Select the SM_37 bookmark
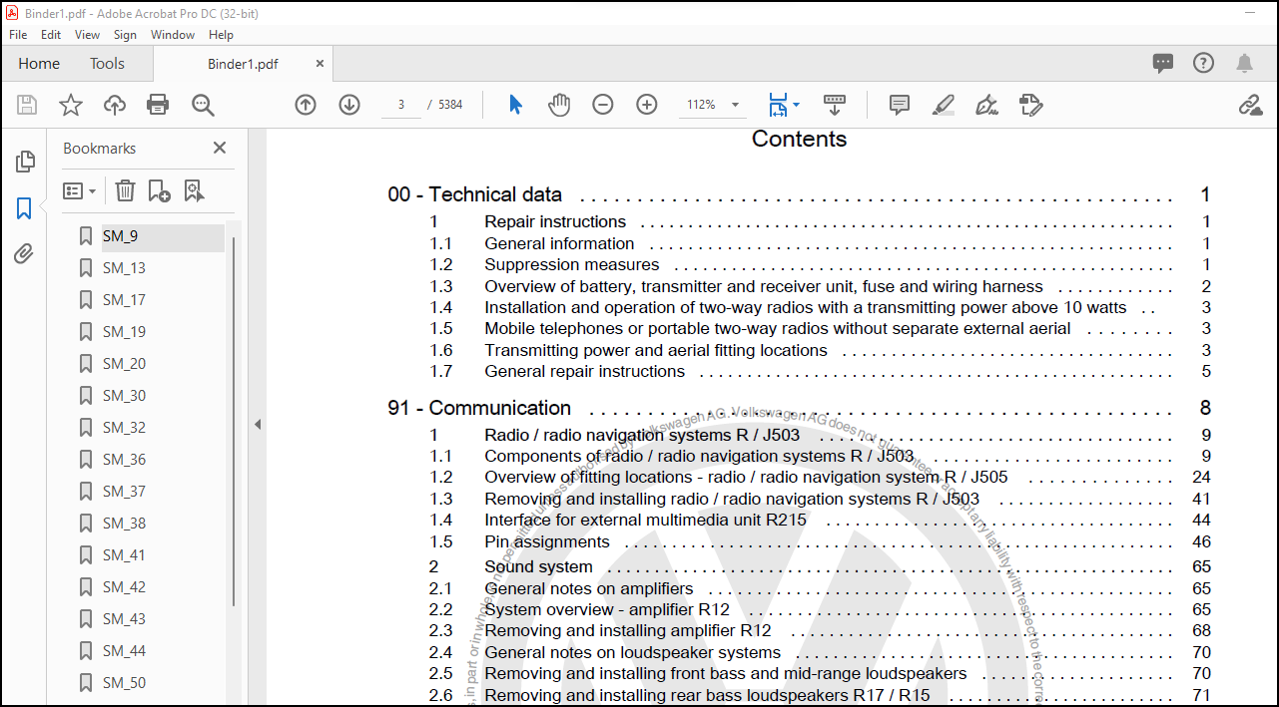The image size is (1279, 707). click(124, 492)
